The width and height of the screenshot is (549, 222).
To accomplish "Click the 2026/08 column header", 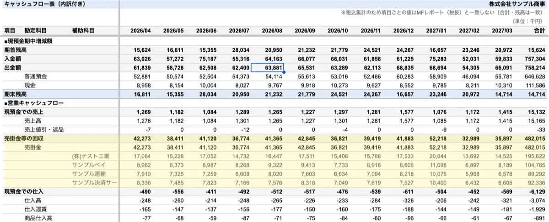I will (272, 31).
